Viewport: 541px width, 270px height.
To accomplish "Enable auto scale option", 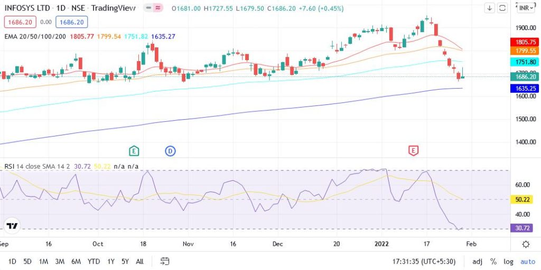I will click(x=527, y=261).
